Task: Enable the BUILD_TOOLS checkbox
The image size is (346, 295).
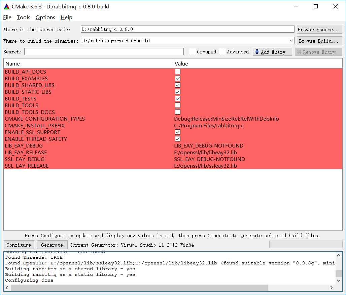Action: click(x=178, y=105)
